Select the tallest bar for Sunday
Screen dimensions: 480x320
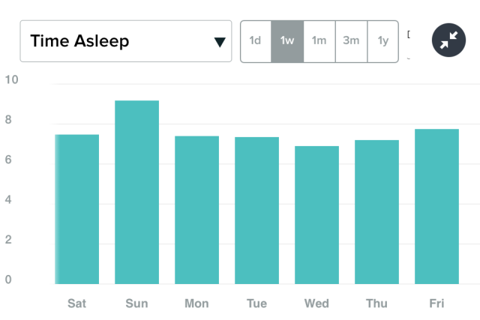[136, 192]
